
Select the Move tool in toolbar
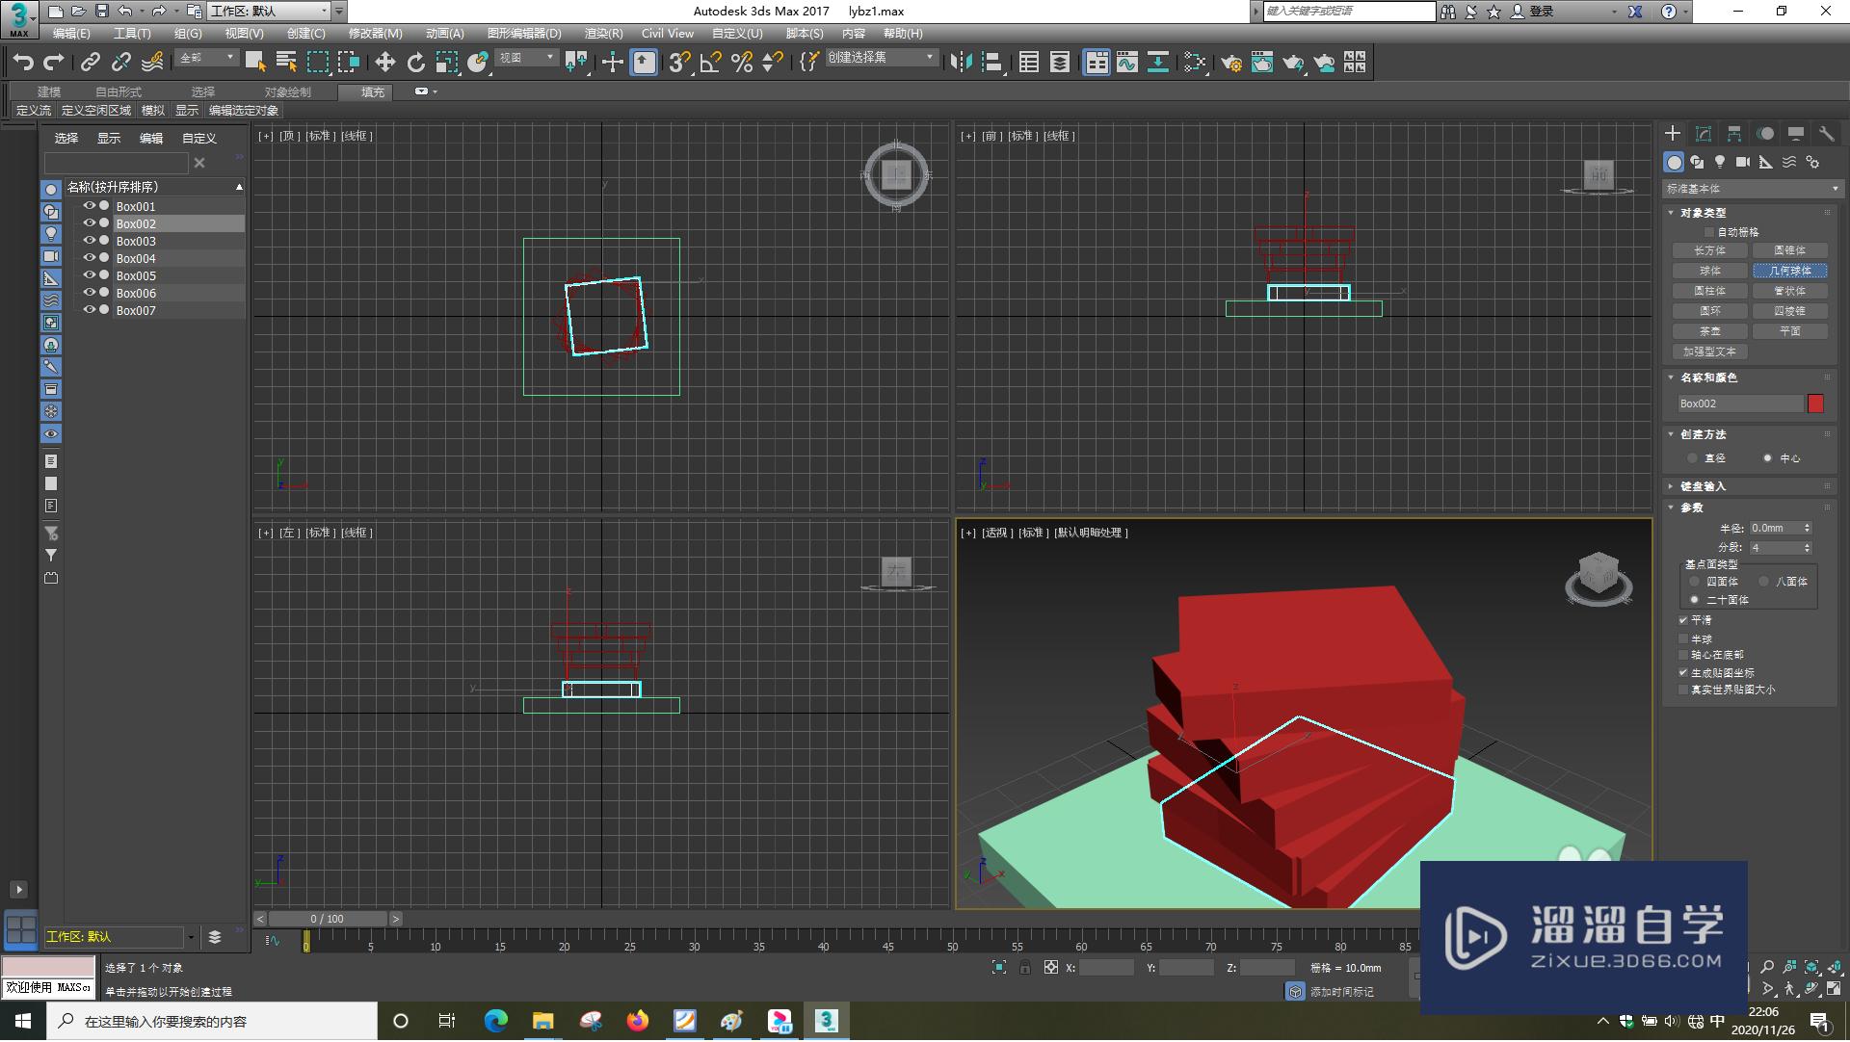click(384, 63)
